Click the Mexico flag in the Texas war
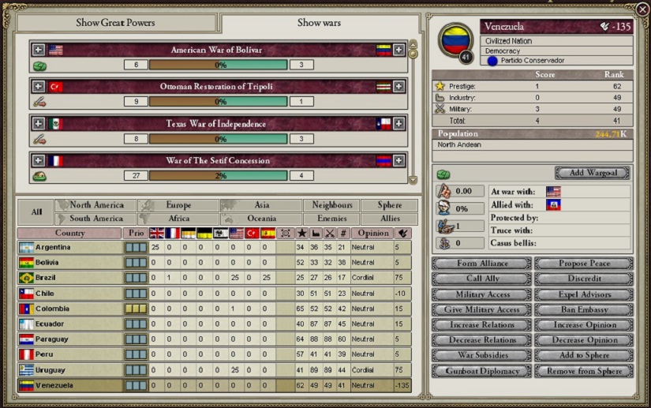The width and height of the screenshot is (651, 408). pos(55,124)
